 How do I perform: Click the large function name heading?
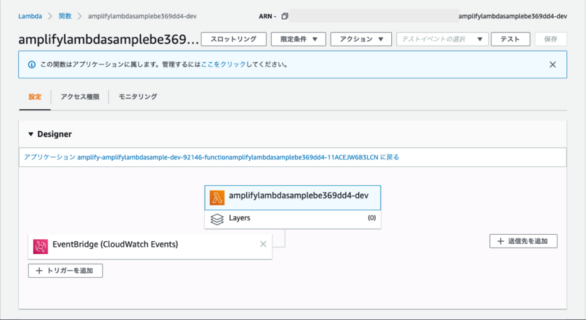[108, 40]
